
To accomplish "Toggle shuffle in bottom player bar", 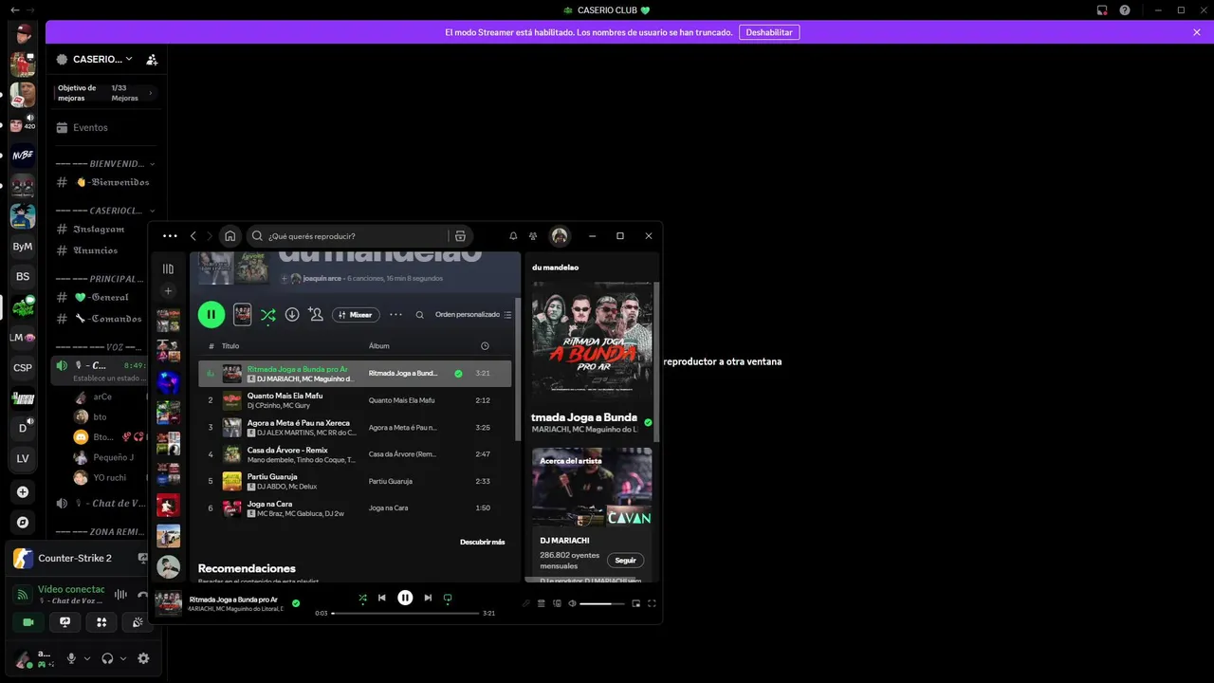I will 362,598.
